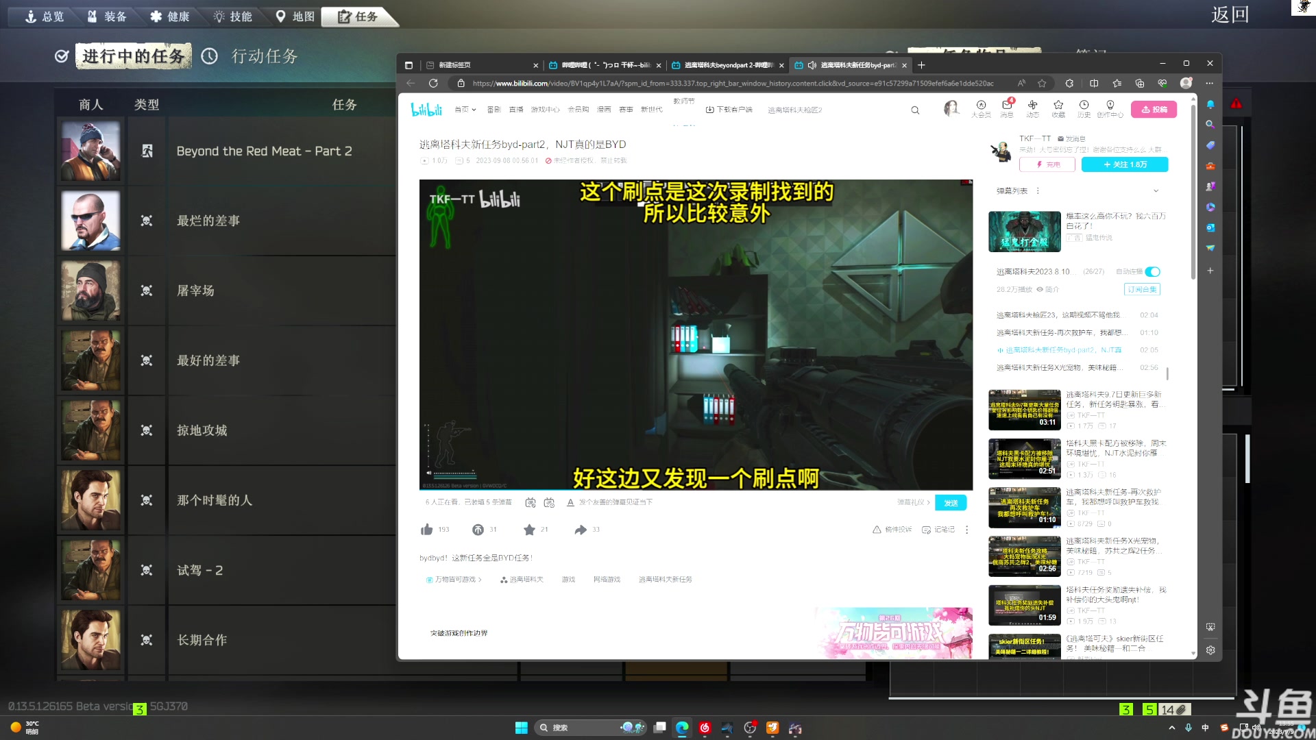Select a recommended video thumbnail on the right
The width and height of the screenshot is (1316, 740).
point(1024,410)
